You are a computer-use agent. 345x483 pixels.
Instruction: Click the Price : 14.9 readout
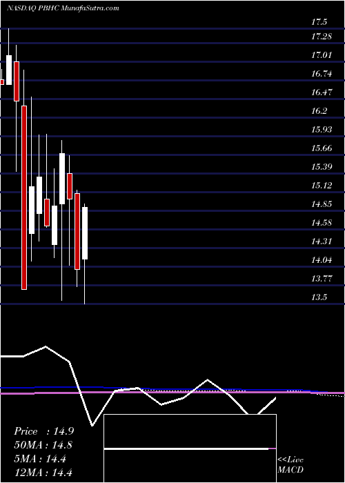[43, 431]
